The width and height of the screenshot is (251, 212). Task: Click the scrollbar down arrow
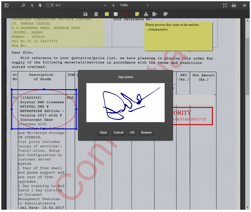click(248, 207)
